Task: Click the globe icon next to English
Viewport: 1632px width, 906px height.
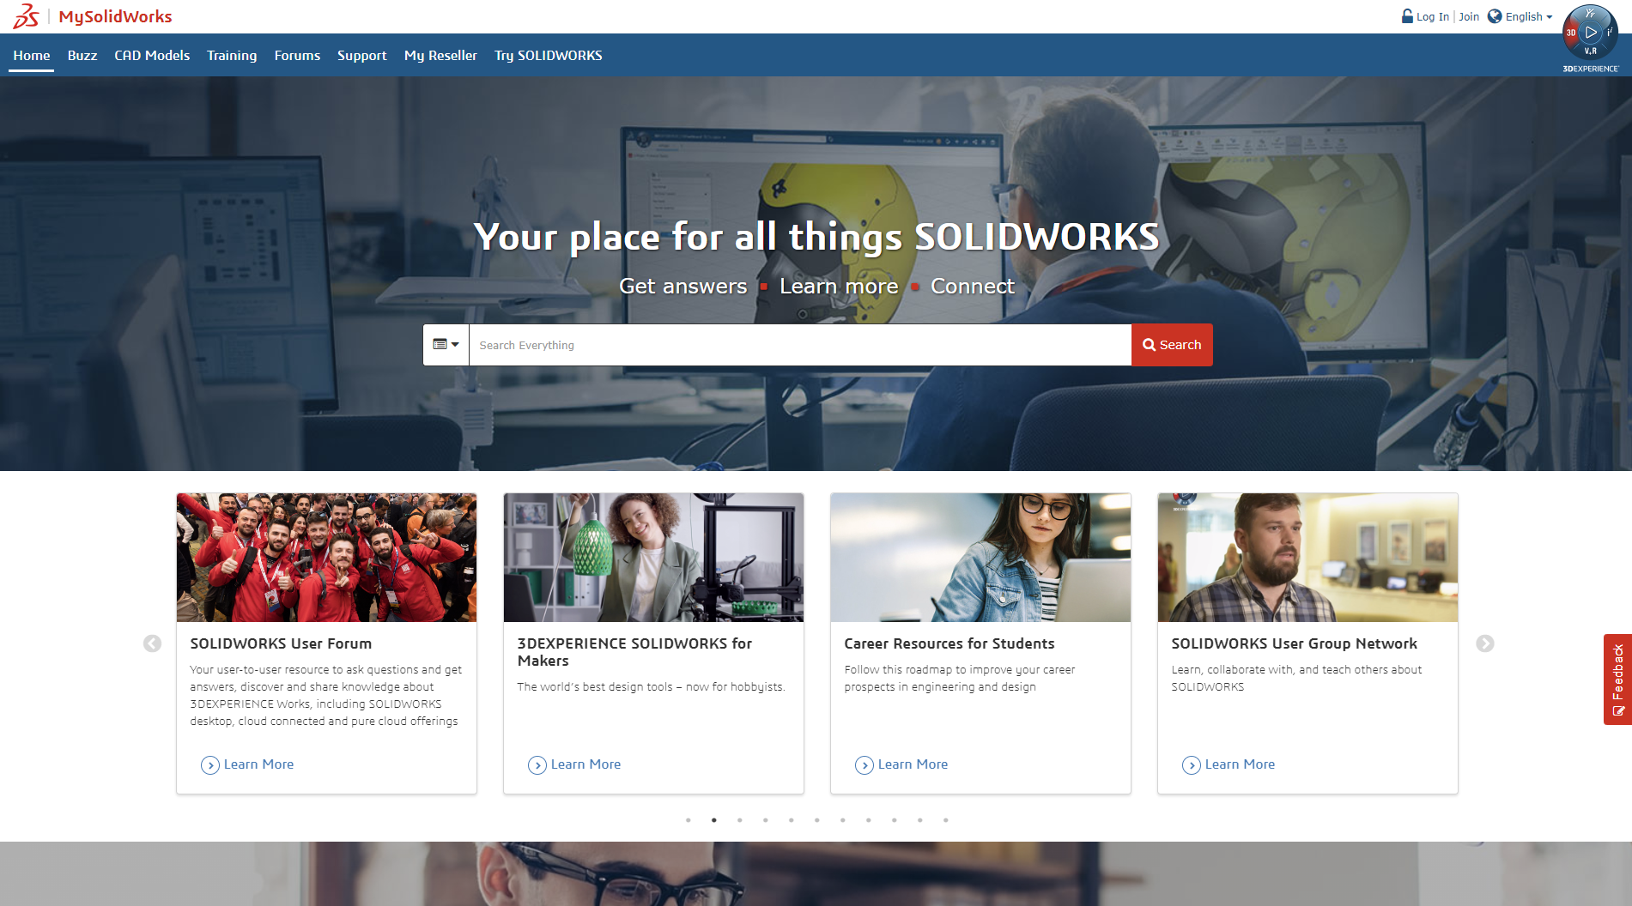Action: pyautogui.click(x=1495, y=15)
